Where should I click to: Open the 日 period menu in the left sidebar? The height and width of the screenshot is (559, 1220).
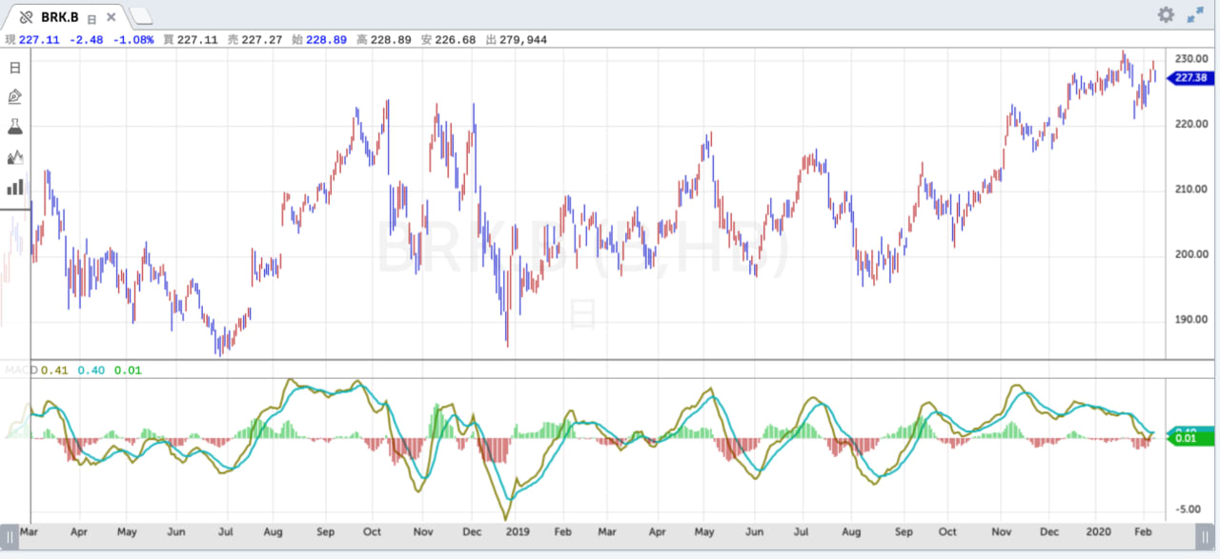pos(14,68)
